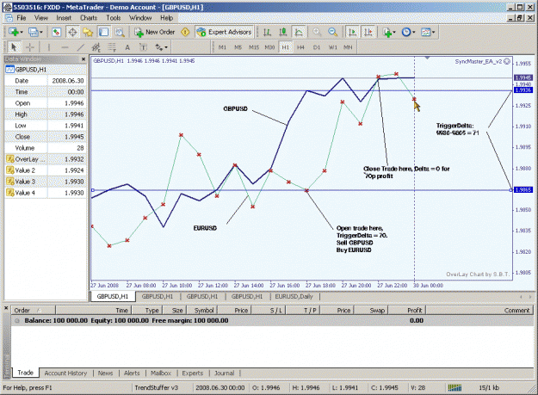Open the New Chart toolbar icon

coord(14,32)
